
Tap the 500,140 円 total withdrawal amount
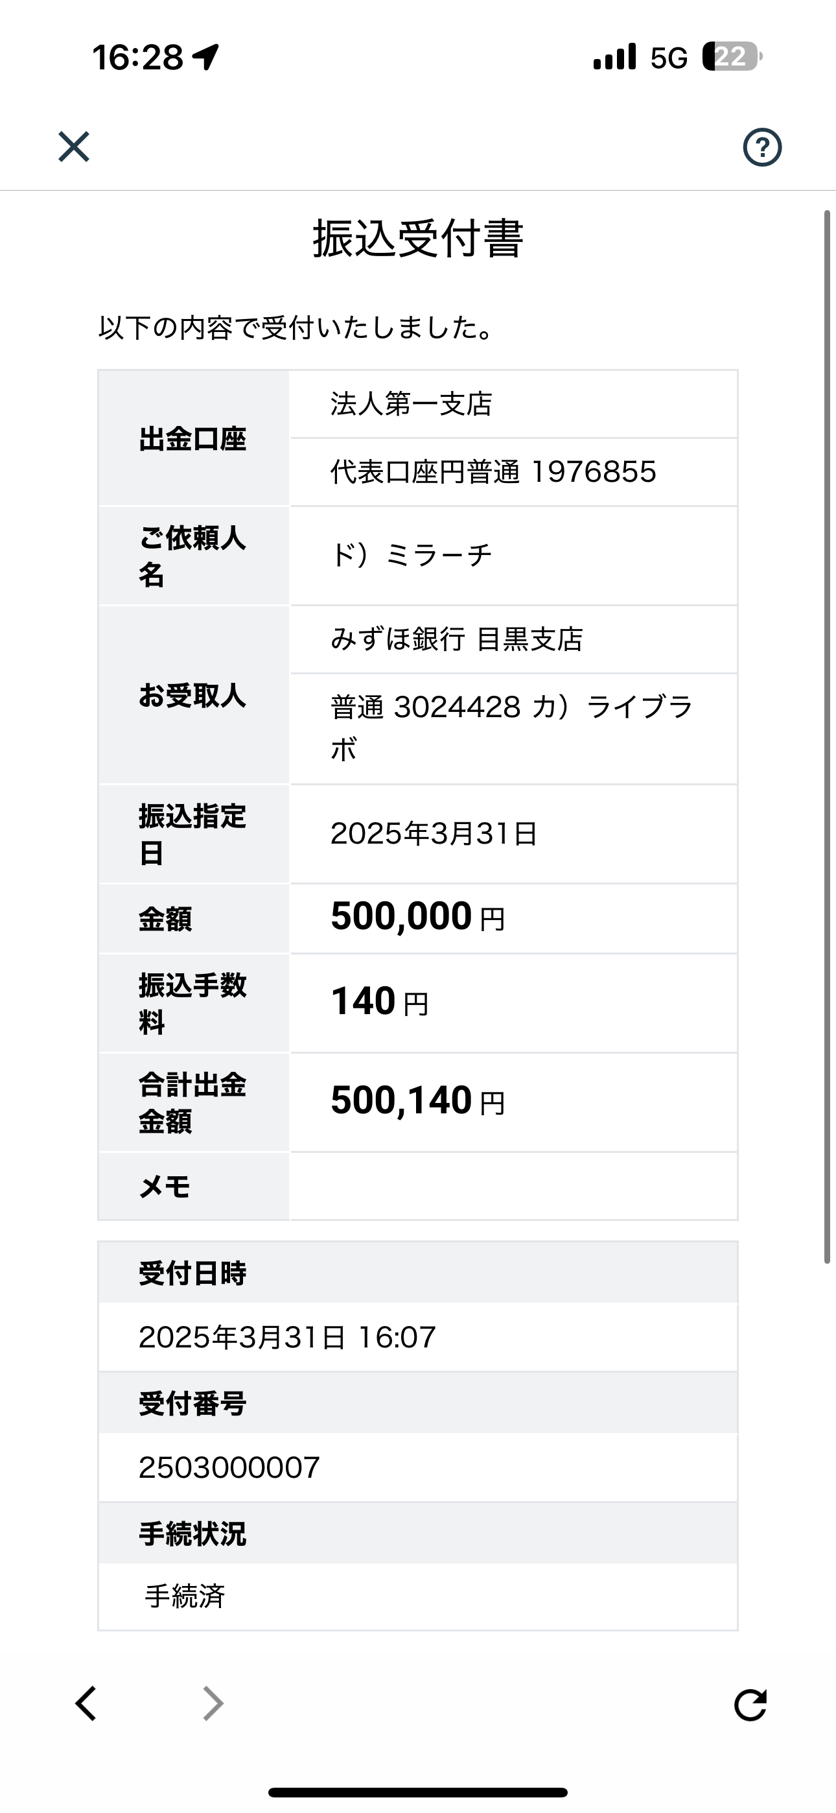pyautogui.click(x=418, y=1102)
